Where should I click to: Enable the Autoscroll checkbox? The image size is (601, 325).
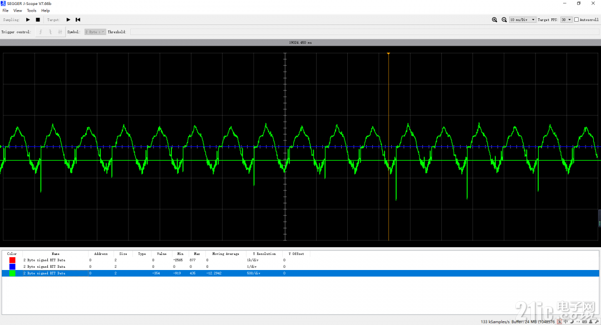[x=576, y=19]
